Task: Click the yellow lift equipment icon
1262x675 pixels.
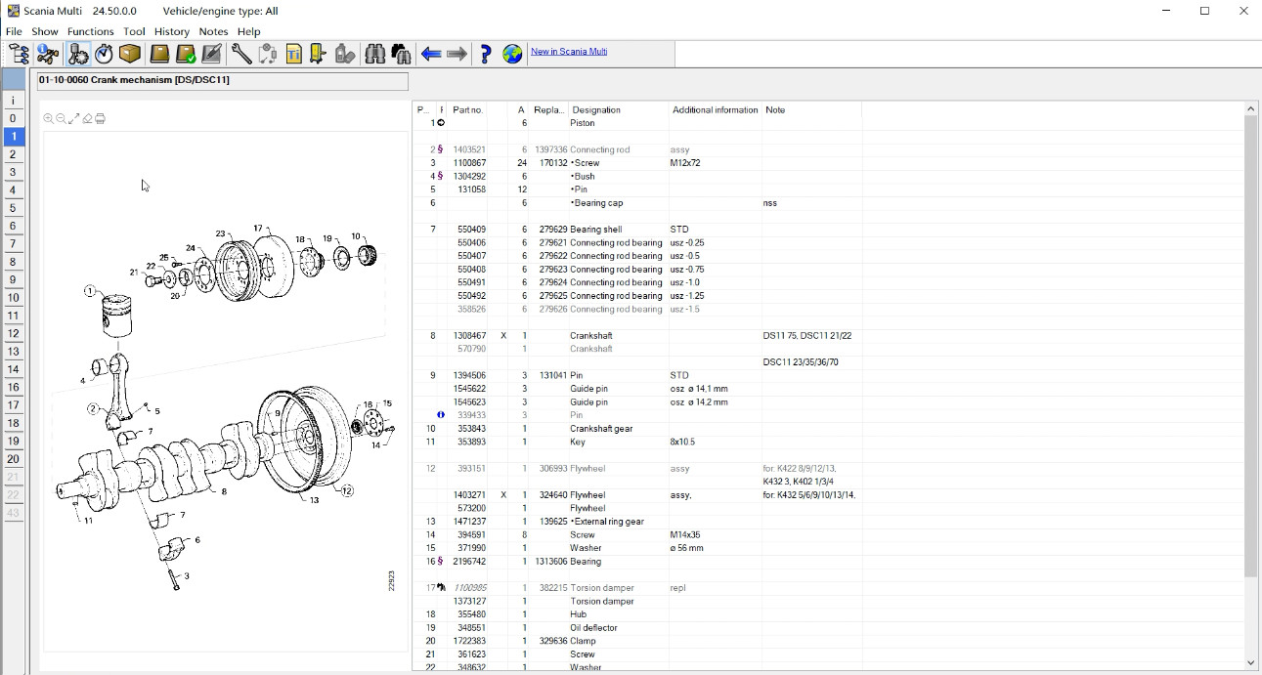Action: 318,54
